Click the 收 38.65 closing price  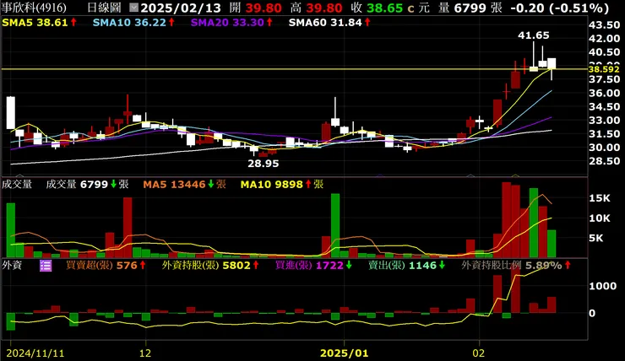[x=377, y=8]
